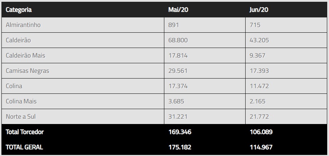329x156 pixels.
Task: Select the 106.089 total value
Action: point(261,132)
